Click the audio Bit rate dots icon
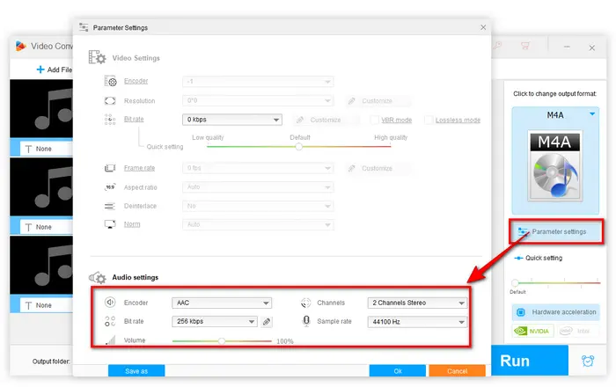This screenshot has height=387, width=616. [110, 321]
